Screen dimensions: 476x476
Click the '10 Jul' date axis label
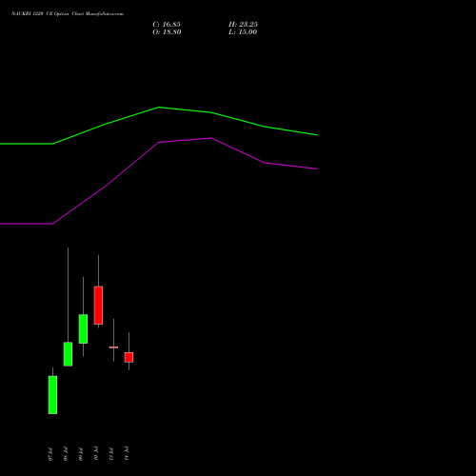tap(96, 453)
